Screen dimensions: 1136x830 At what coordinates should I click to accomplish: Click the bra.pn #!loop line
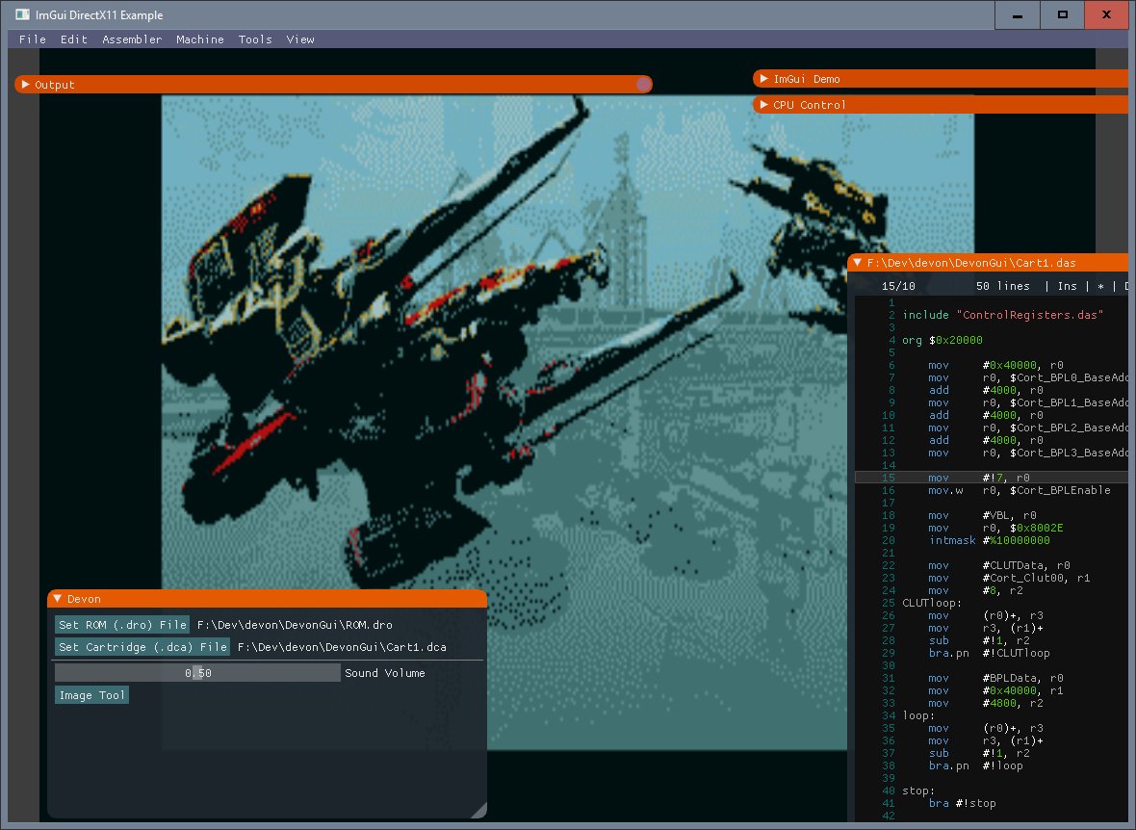tap(976, 765)
